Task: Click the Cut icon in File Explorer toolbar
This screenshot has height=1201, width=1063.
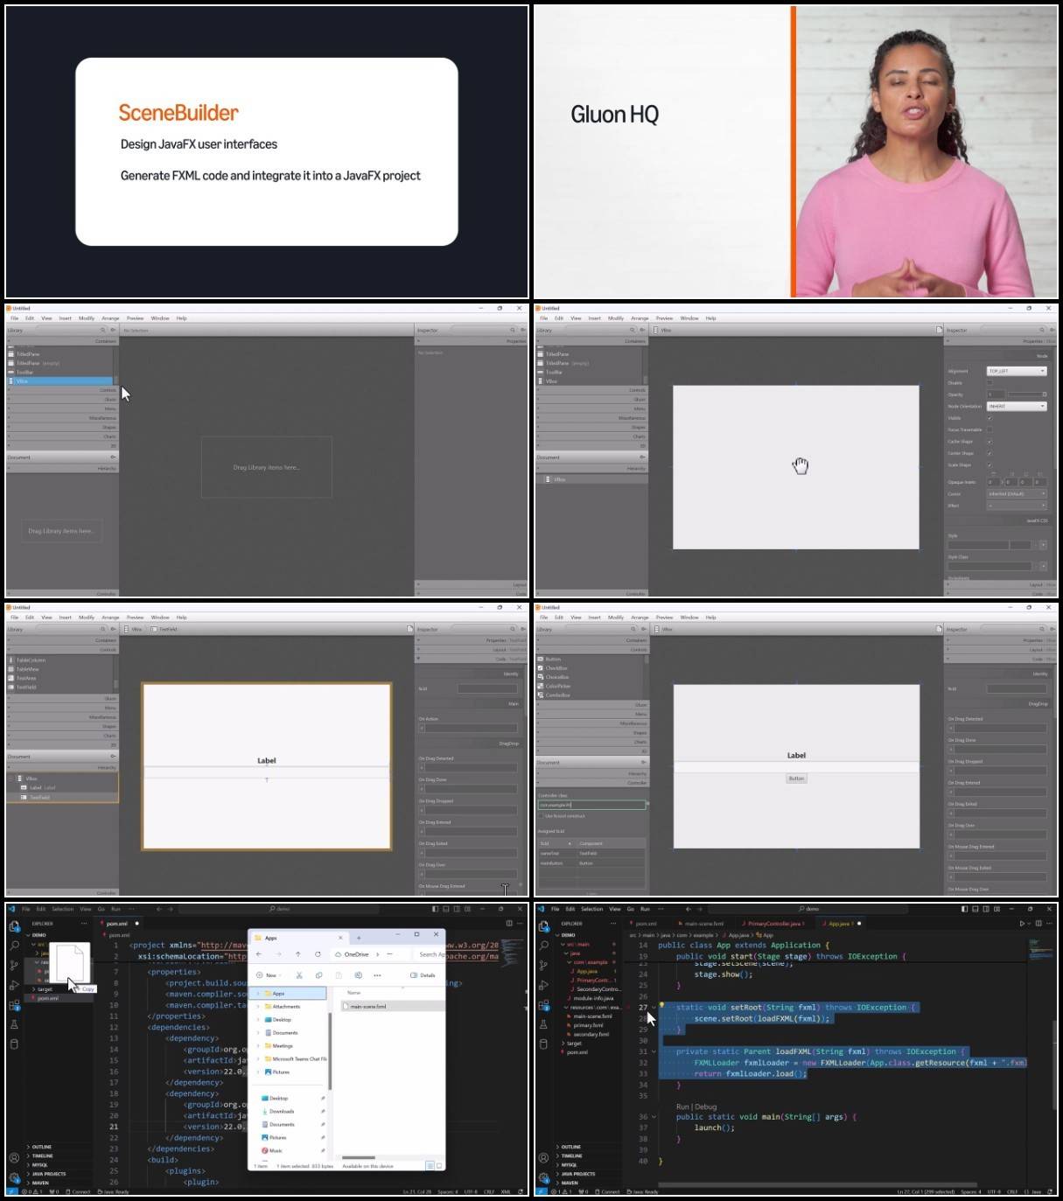Action: point(299,975)
